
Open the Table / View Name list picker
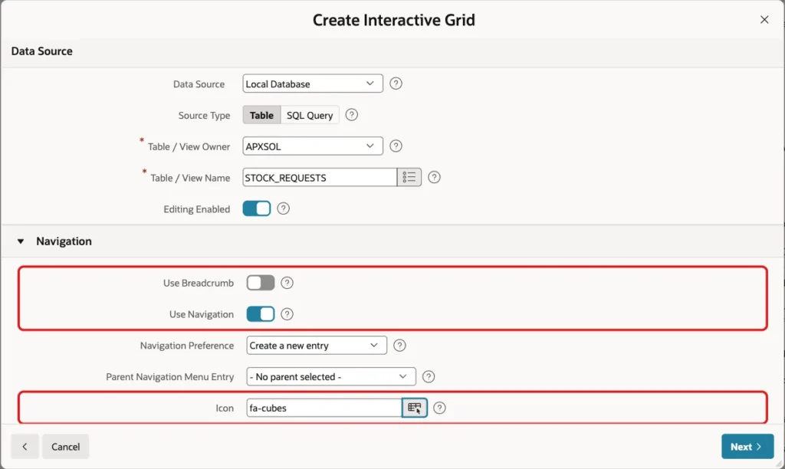[409, 177]
